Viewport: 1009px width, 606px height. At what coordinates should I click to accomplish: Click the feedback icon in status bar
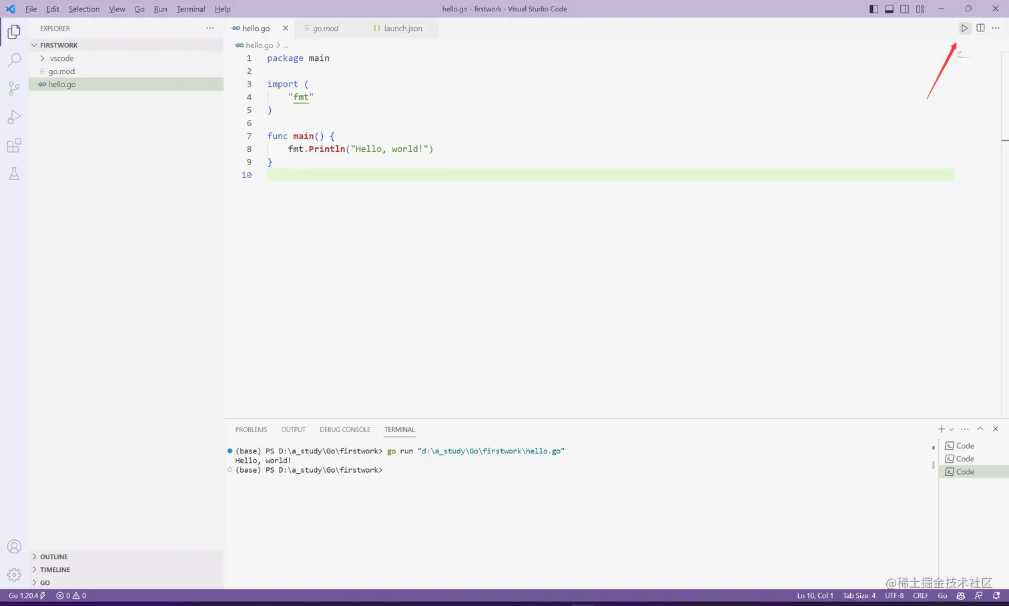(x=978, y=595)
